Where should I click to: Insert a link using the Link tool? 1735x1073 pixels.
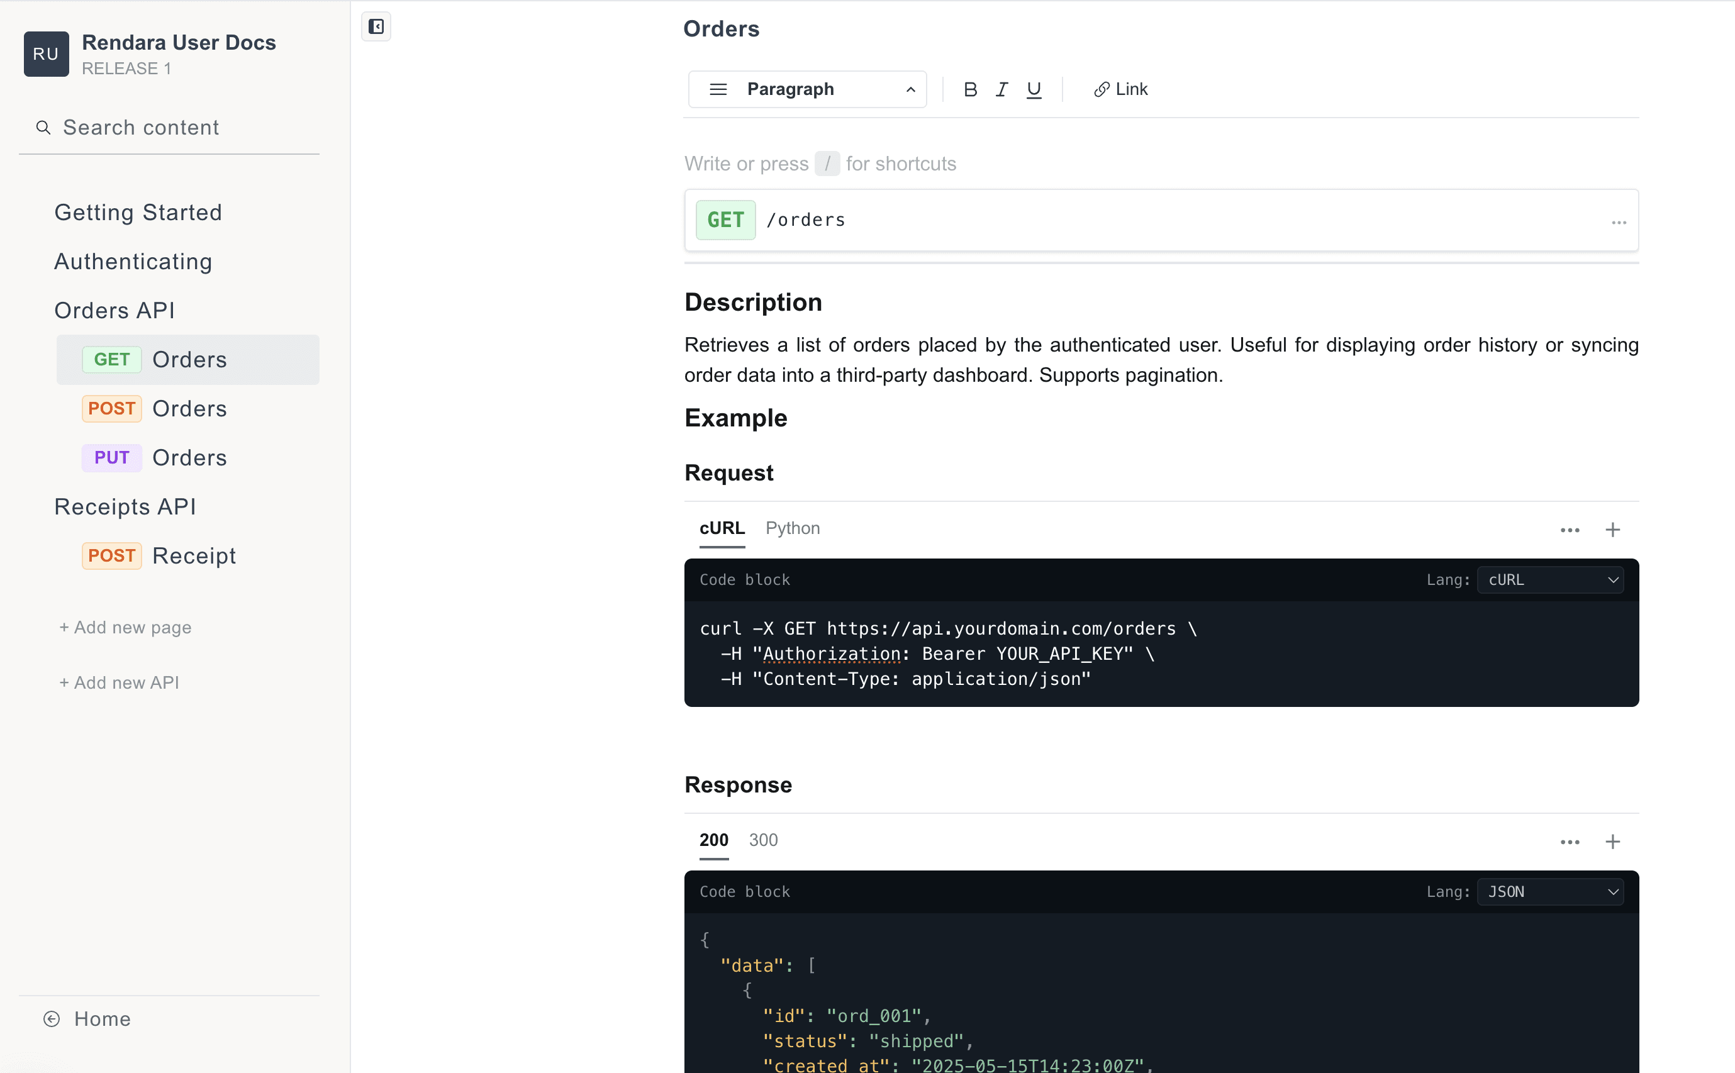click(1120, 89)
